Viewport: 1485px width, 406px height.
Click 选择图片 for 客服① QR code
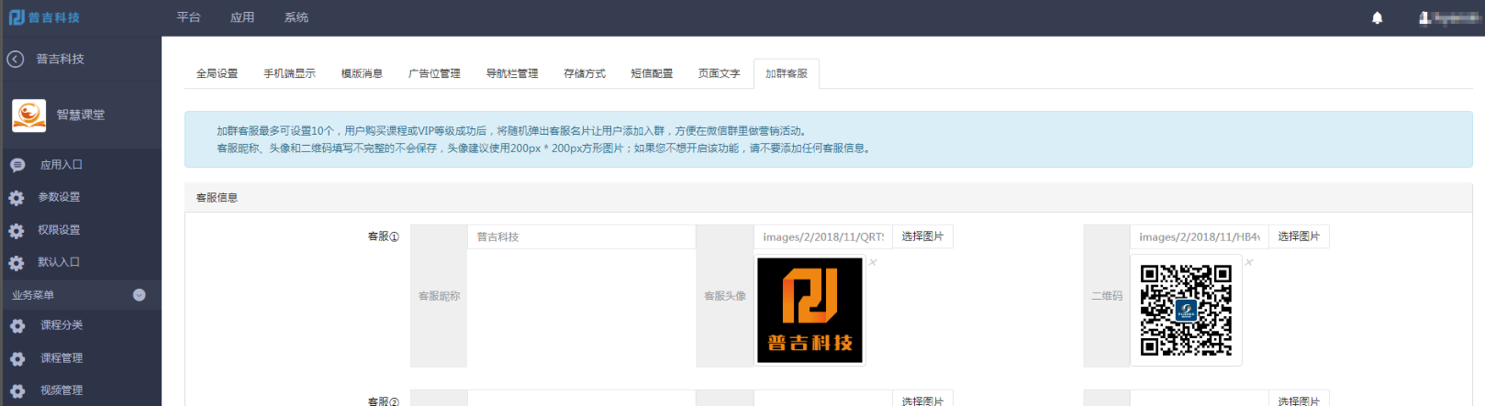[1299, 236]
